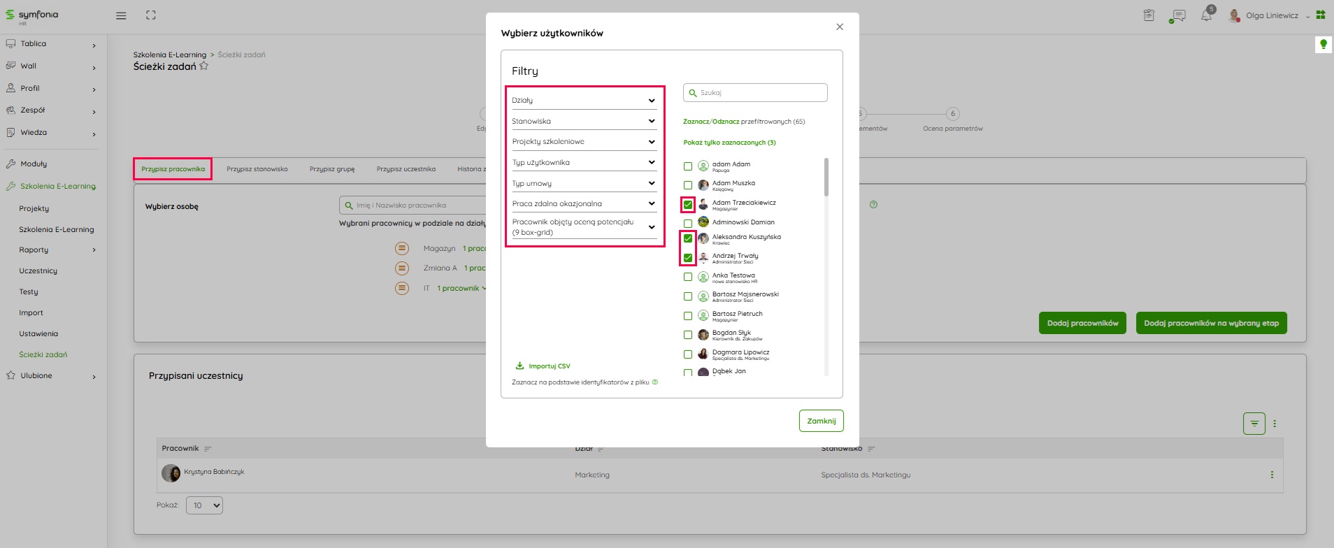Open the Stanowiska filter dropdown
Image resolution: width=1334 pixels, height=548 pixels.
(584, 122)
